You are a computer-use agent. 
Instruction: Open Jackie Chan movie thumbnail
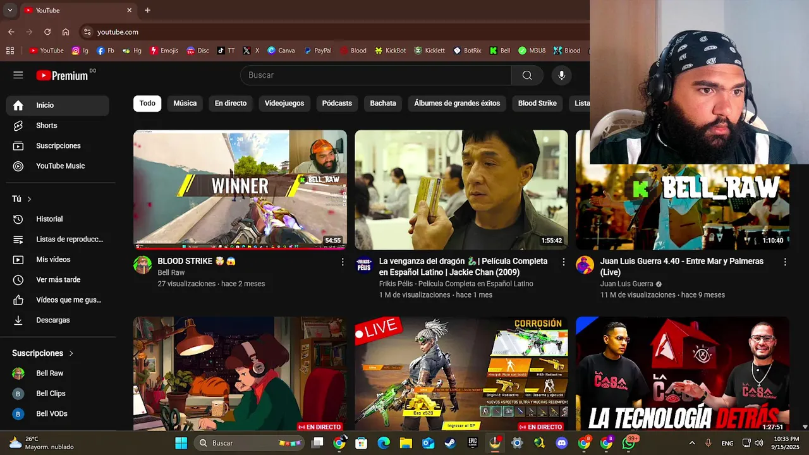click(461, 190)
